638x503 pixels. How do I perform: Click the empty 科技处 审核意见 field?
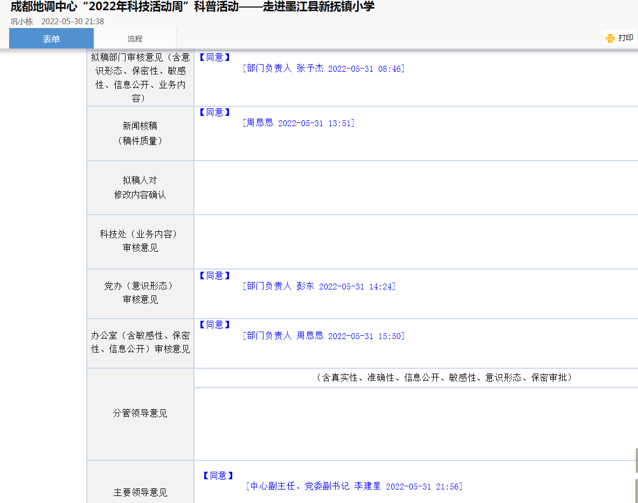click(415, 242)
